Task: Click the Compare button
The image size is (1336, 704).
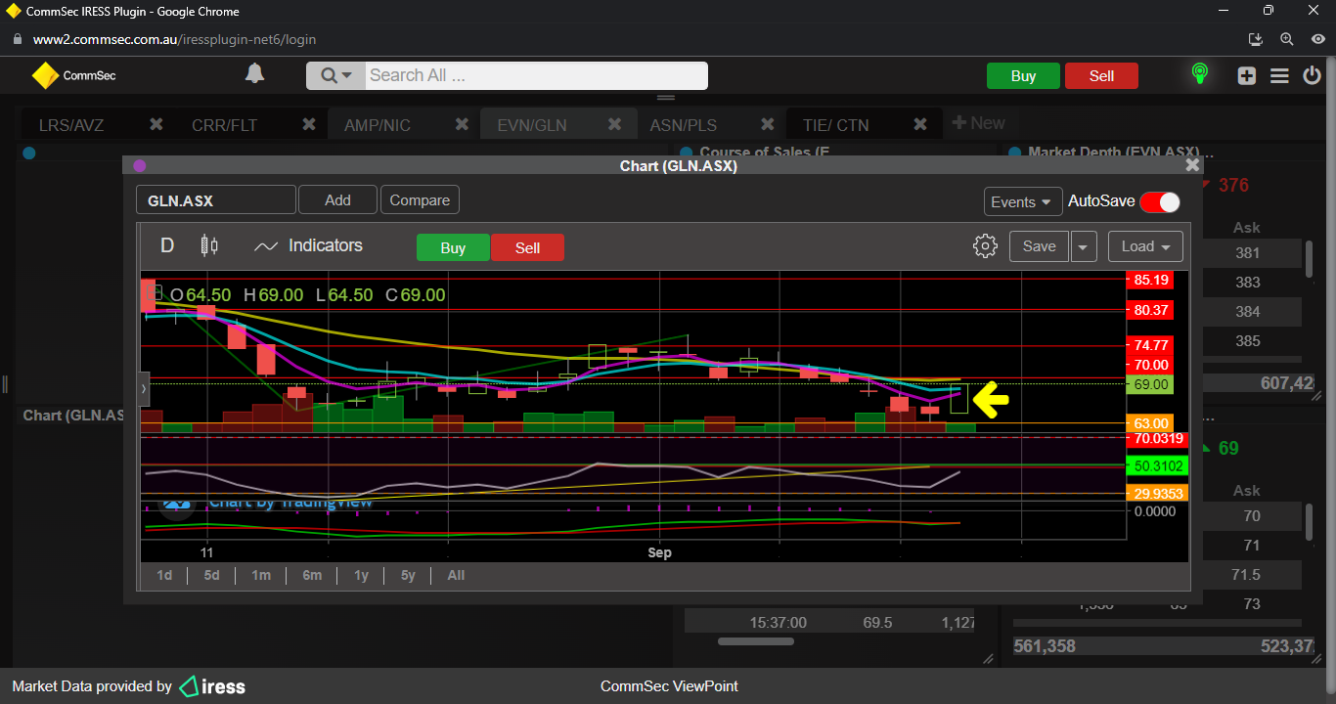Action: click(x=420, y=200)
